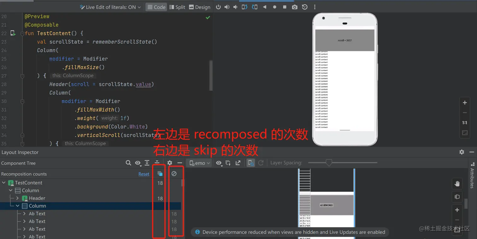Hide the Component Tree panel with minus icon
Screen dimensions: 477x239
point(180,163)
